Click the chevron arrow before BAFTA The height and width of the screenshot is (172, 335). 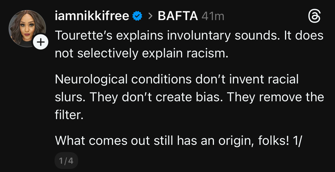150,16
